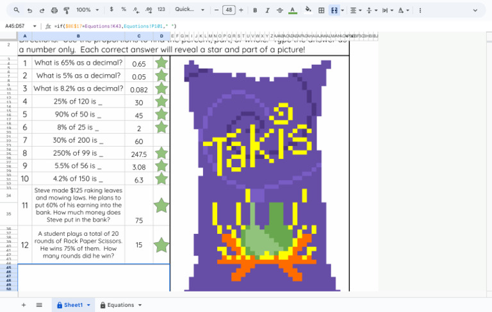
Task: Click the Redo arrow icon
Action: tap(42, 10)
